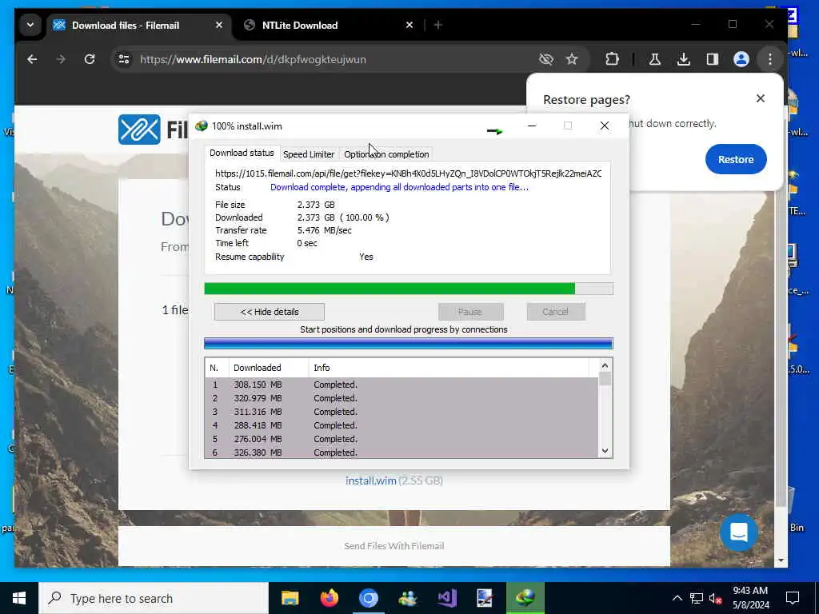Dismiss the Restore pages prompt
Viewport: 819px width, 614px height.
click(x=761, y=98)
